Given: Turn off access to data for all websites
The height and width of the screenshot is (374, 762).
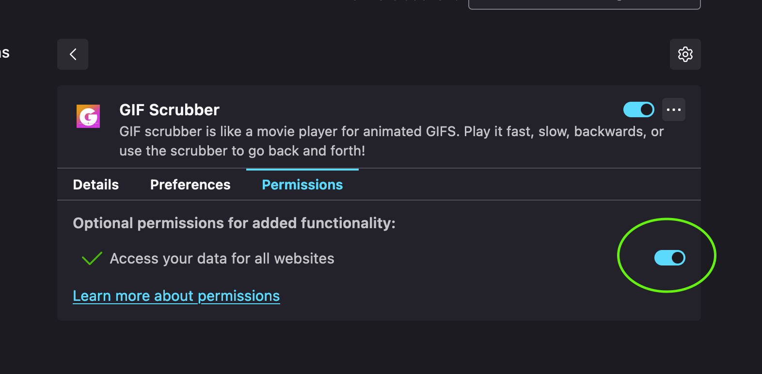Looking at the screenshot, I should [x=669, y=258].
